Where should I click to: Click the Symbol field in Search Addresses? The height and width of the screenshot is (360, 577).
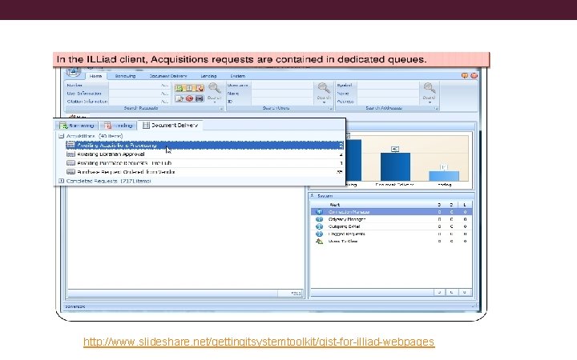[x=388, y=86]
